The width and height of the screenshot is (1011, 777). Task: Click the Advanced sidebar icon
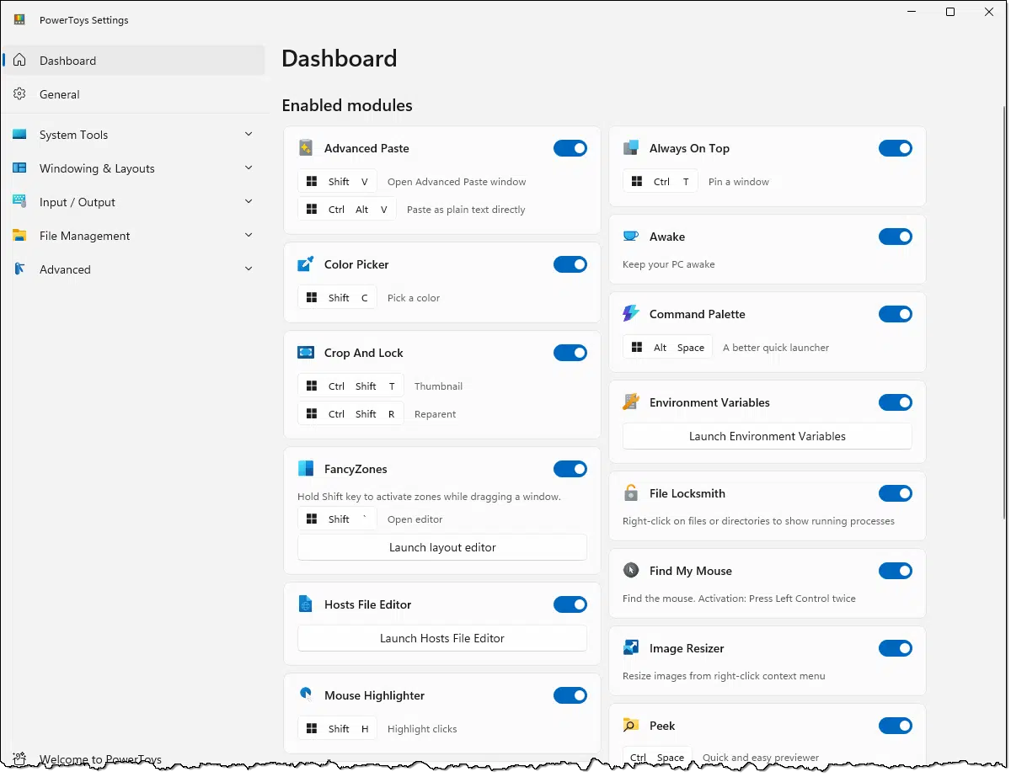20,269
